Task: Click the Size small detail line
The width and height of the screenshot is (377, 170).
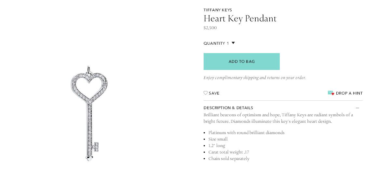Action: (x=218, y=139)
